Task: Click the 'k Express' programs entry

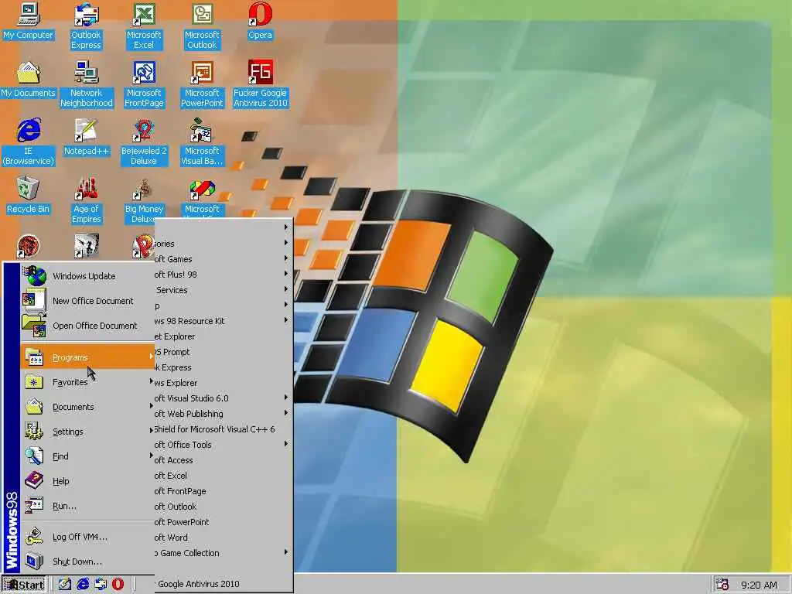Action: click(x=223, y=367)
